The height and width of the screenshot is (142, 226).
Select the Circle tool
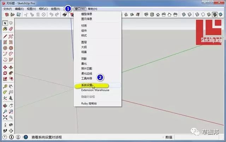[x=5, y=48]
